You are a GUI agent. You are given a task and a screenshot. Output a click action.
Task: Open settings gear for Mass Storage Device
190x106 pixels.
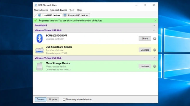click(155, 66)
